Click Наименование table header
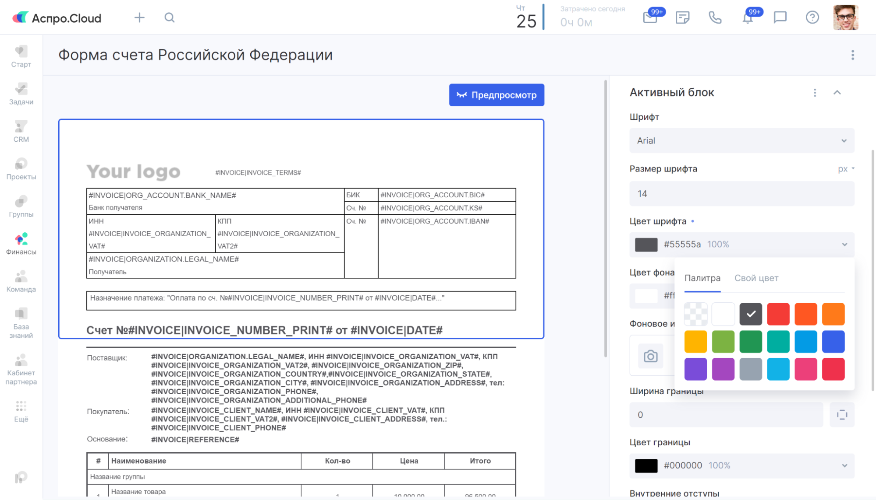876x500 pixels. click(138, 461)
